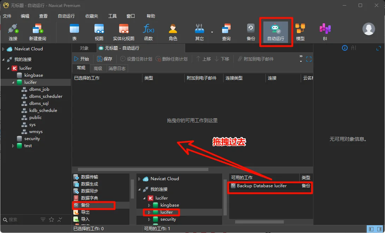Viewport: 385px width, 233px height.
Task: Show object information icon in right panel
Action: [345, 48]
